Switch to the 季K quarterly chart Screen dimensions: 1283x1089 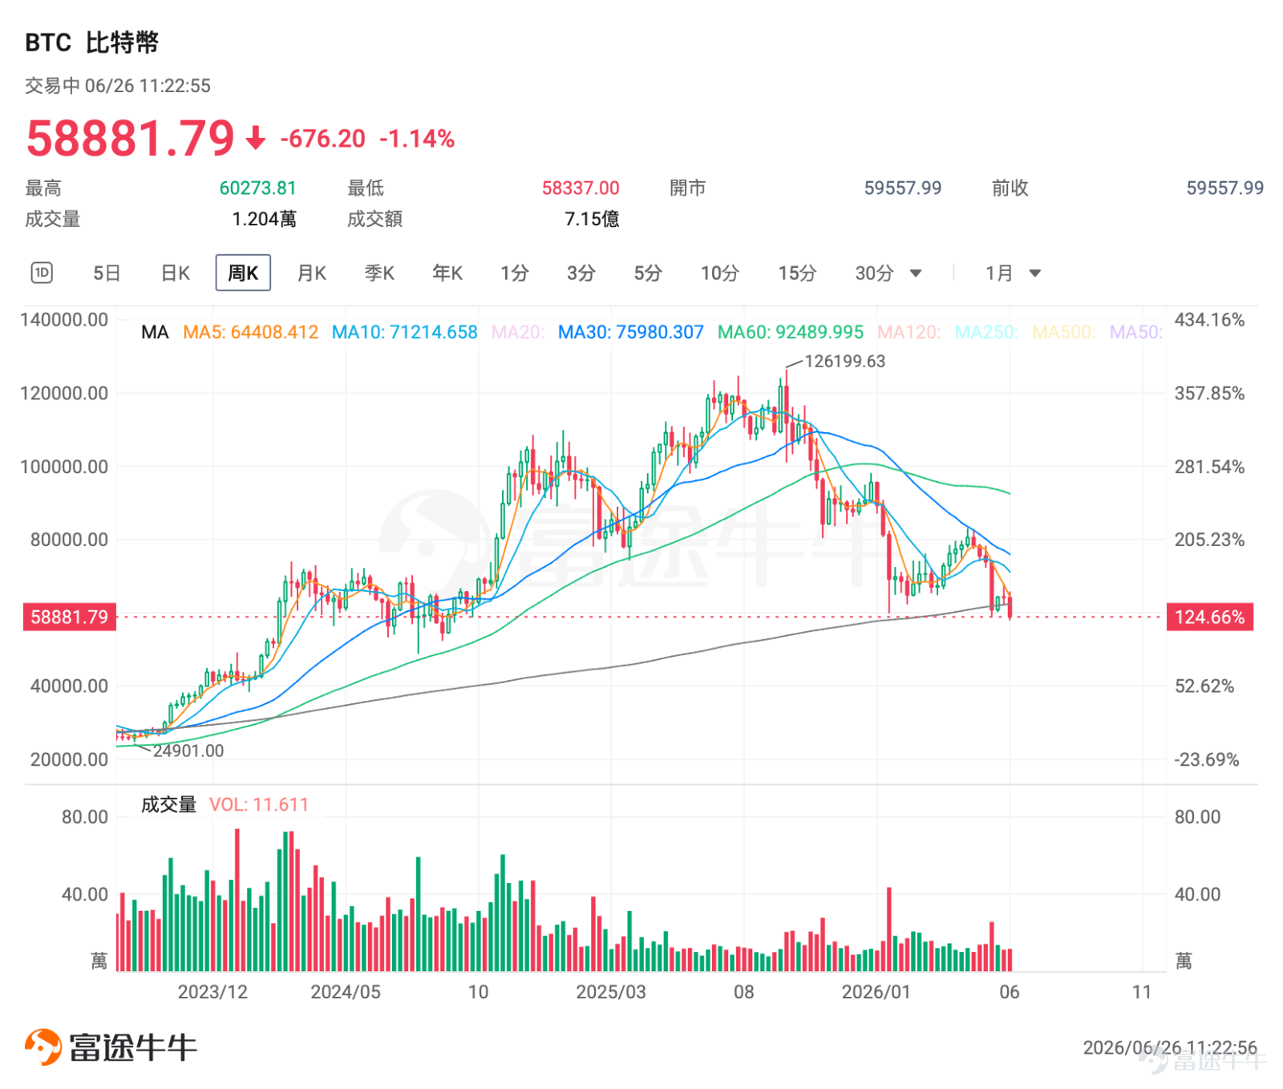click(x=379, y=273)
